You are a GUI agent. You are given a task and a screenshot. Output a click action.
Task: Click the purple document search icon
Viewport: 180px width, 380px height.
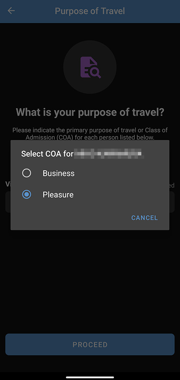click(90, 67)
